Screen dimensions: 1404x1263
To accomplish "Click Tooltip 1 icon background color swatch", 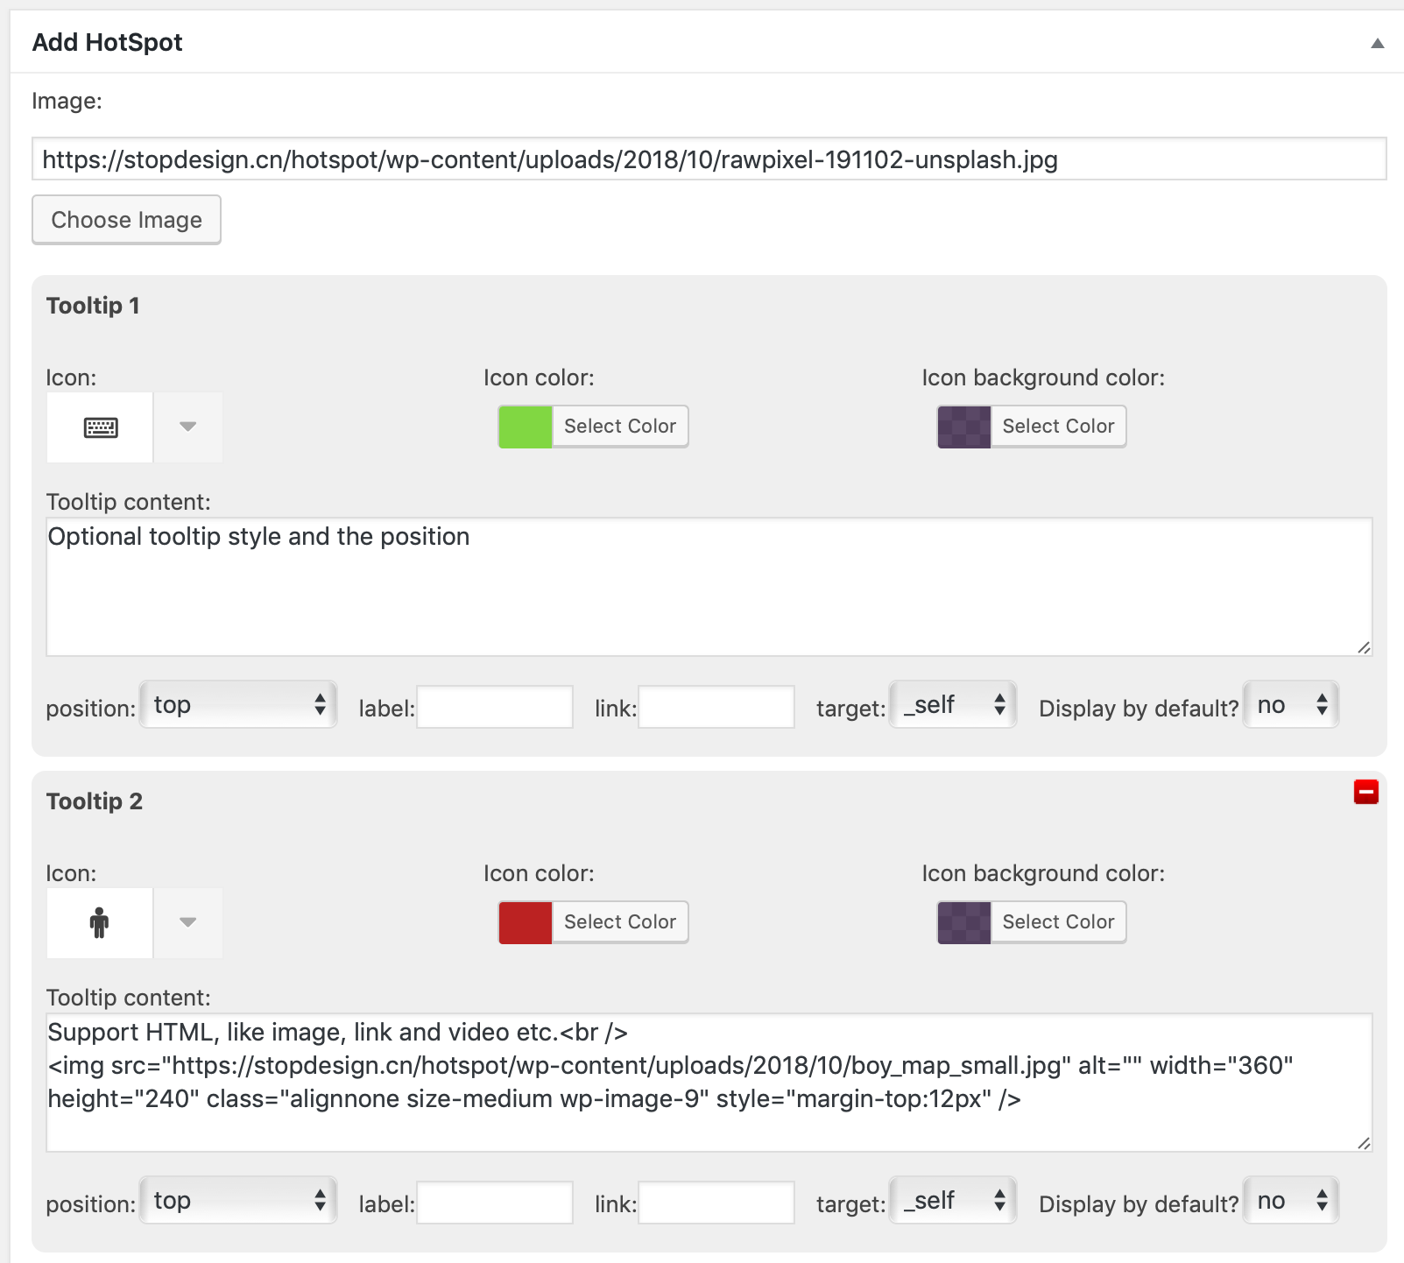I will [963, 427].
